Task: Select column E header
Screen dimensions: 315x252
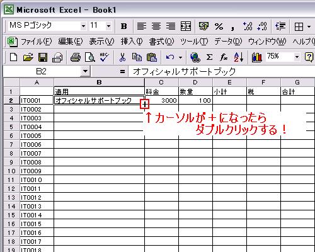Action: tap(229, 83)
